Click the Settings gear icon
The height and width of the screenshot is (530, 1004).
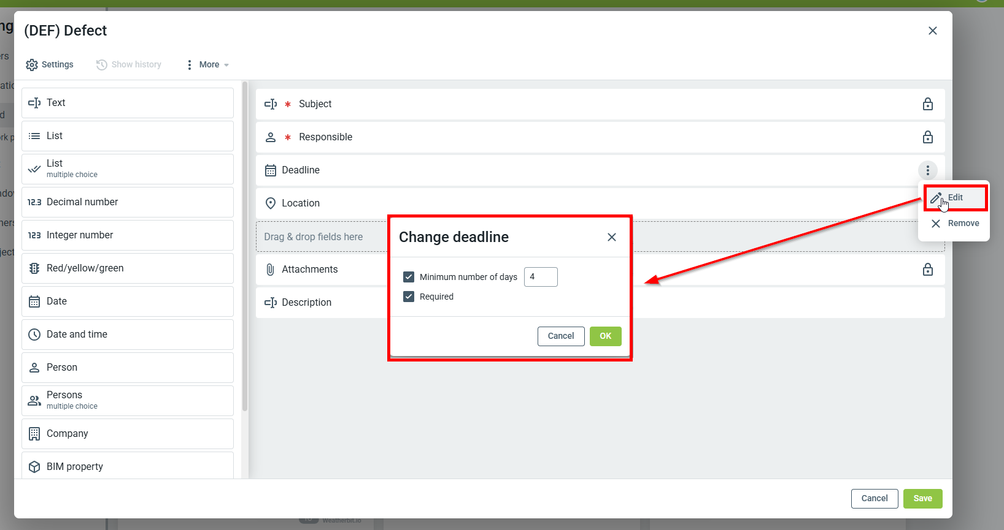tap(32, 65)
